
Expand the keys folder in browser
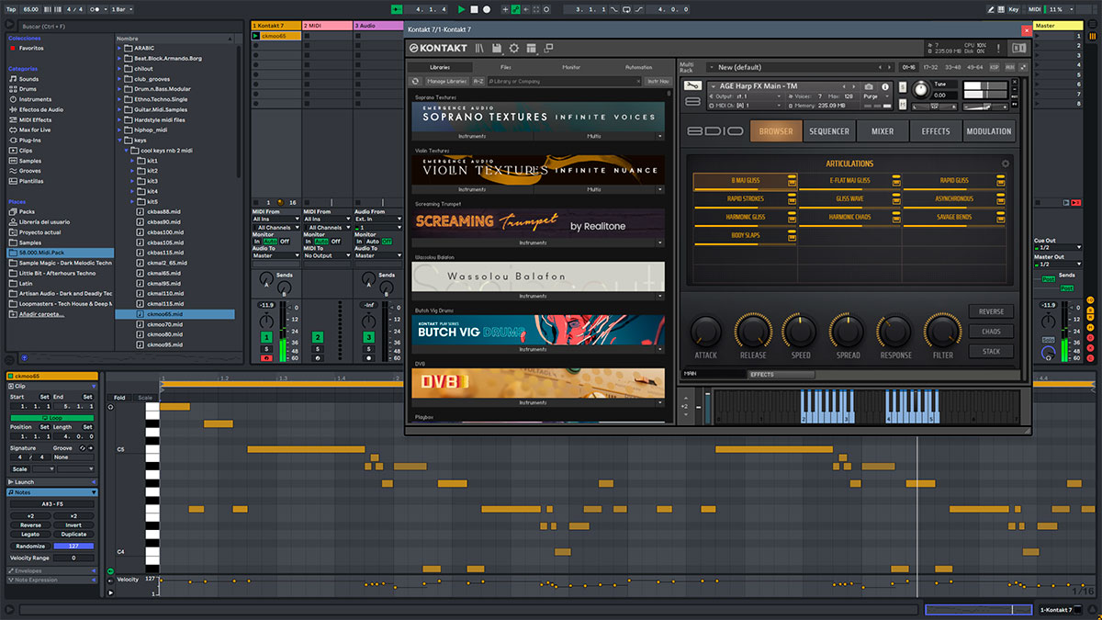click(x=120, y=141)
